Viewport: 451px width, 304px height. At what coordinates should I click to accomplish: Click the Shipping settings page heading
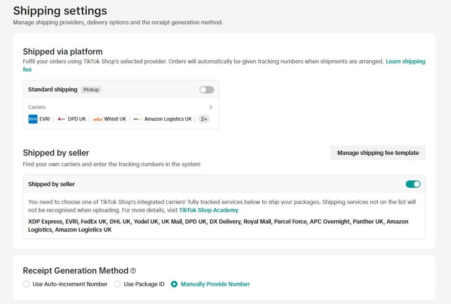(x=60, y=11)
